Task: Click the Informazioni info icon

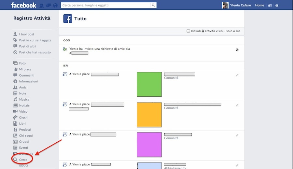Action: (x=15, y=81)
